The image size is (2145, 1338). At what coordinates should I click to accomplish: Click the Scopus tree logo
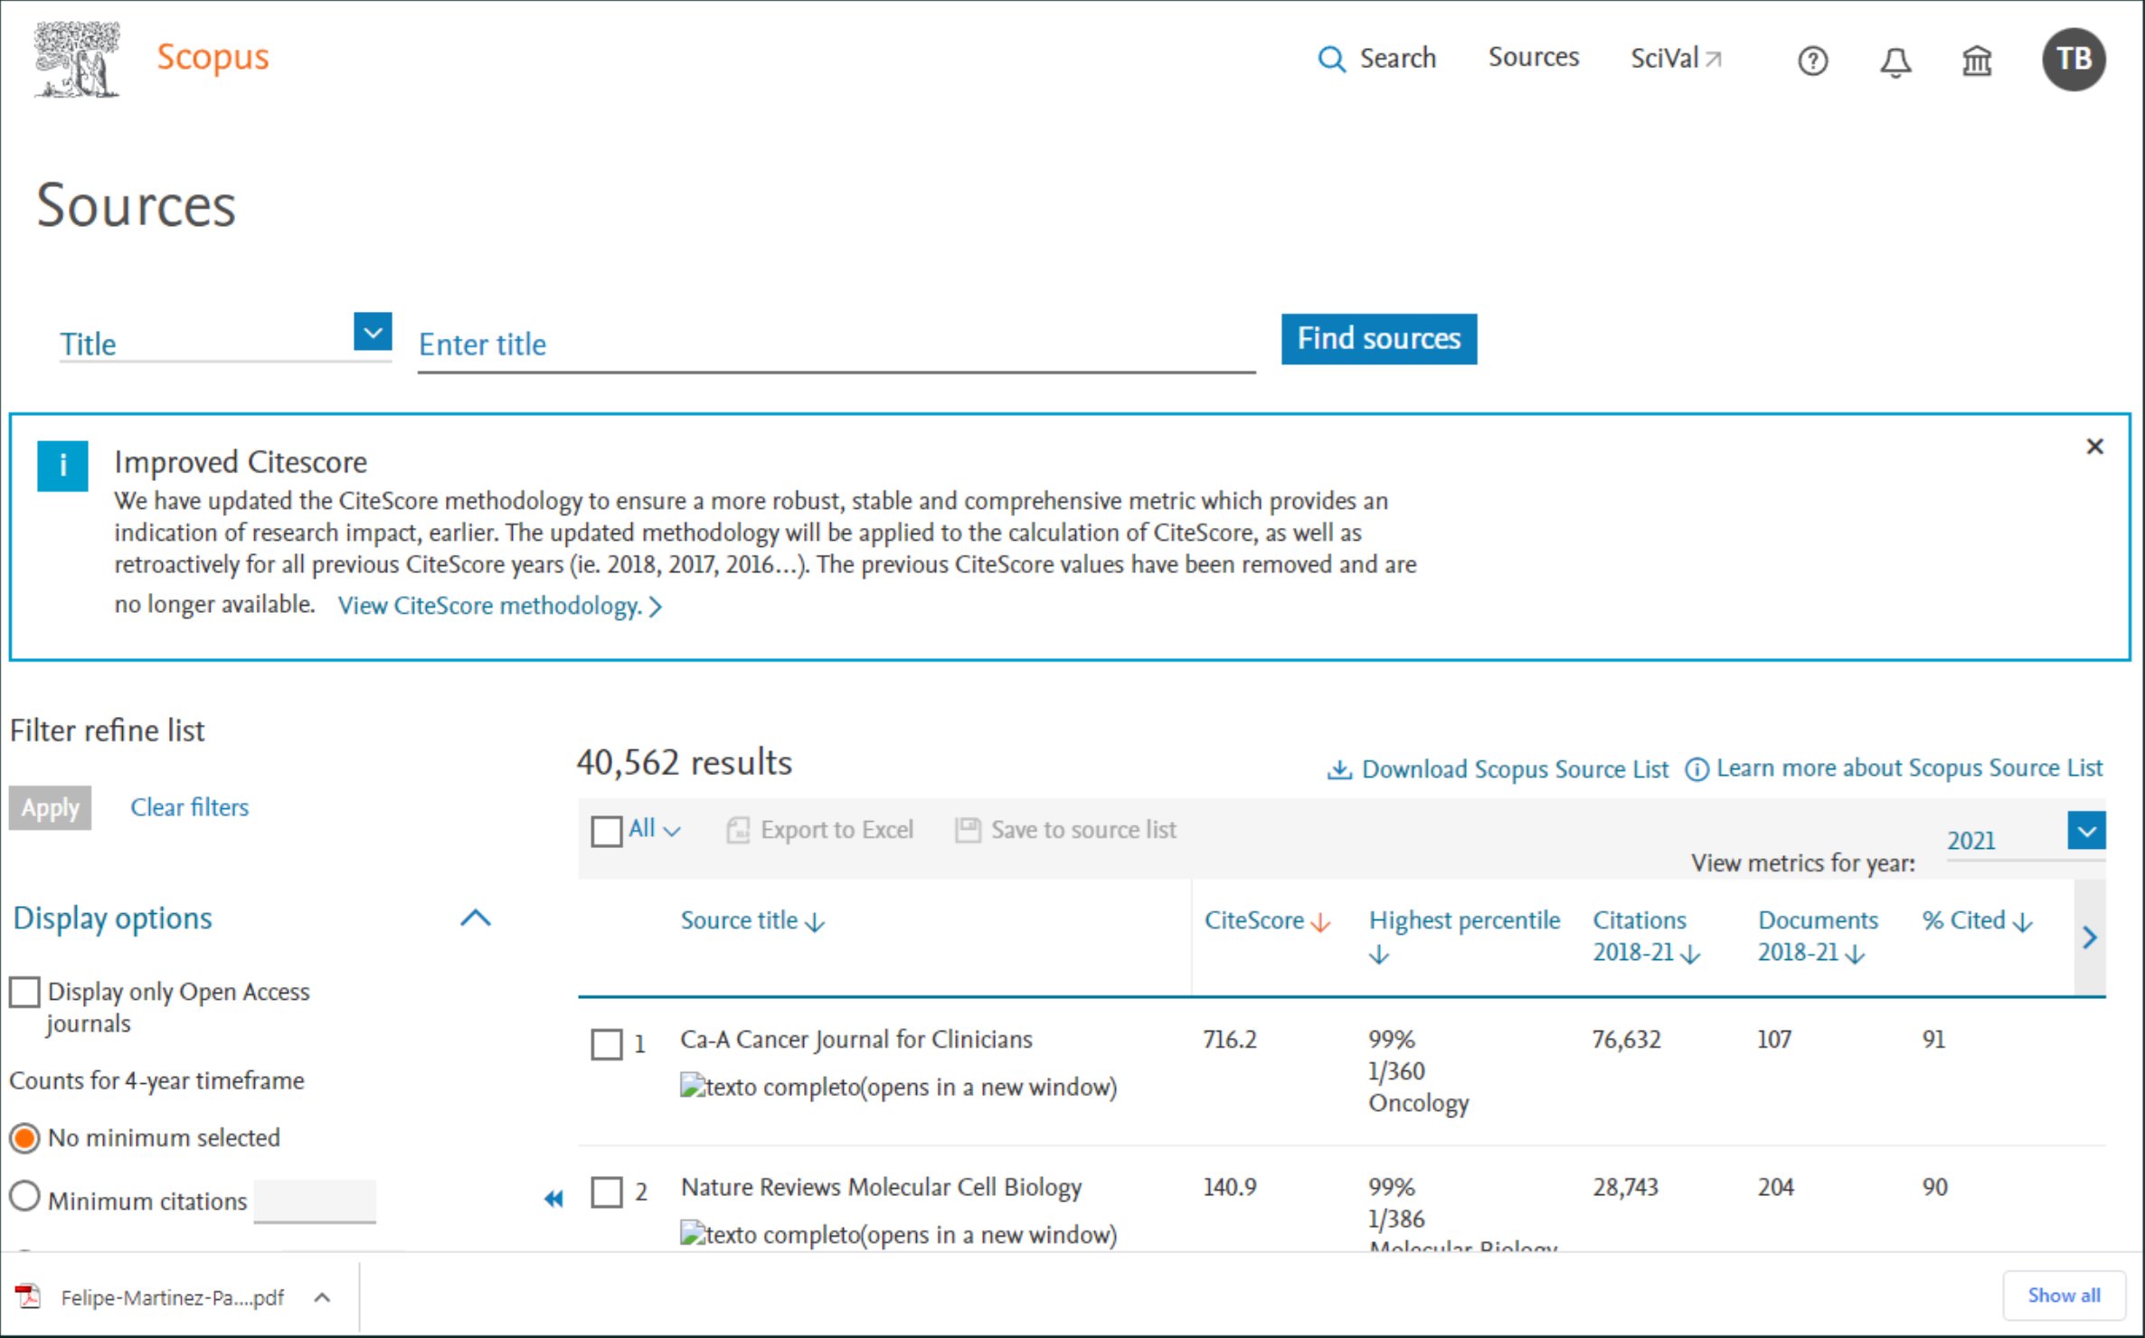[x=77, y=60]
